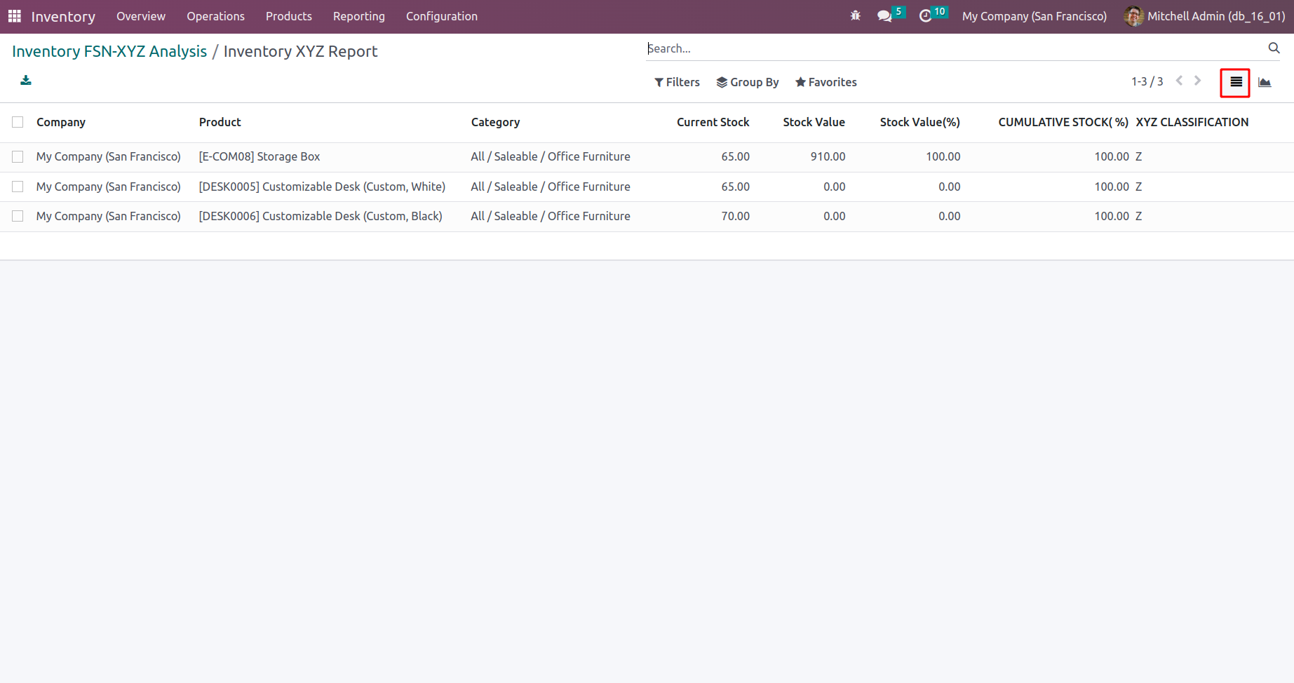The height and width of the screenshot is (683, 1294).
Task: Click the search magnifier icon
Action: 1274,48
